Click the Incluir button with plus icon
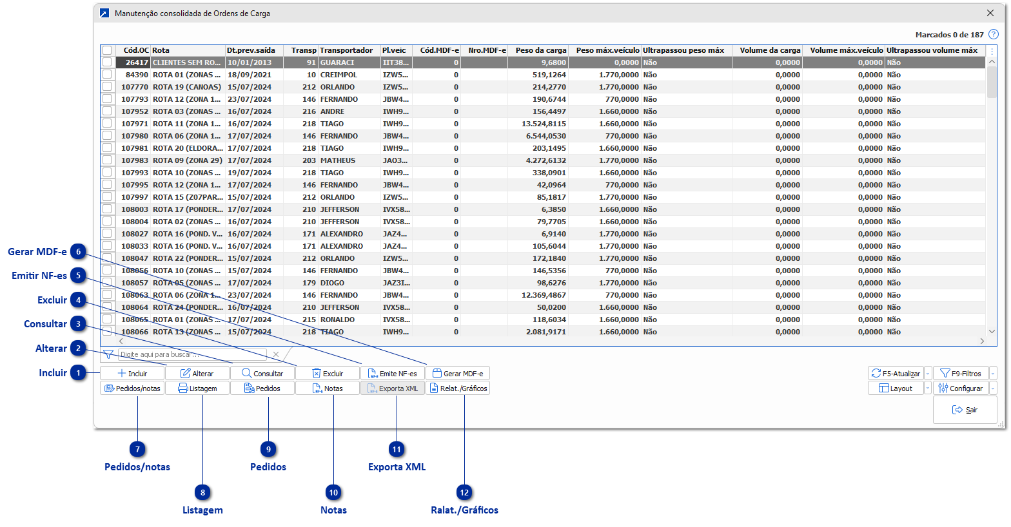 [132, 374]
